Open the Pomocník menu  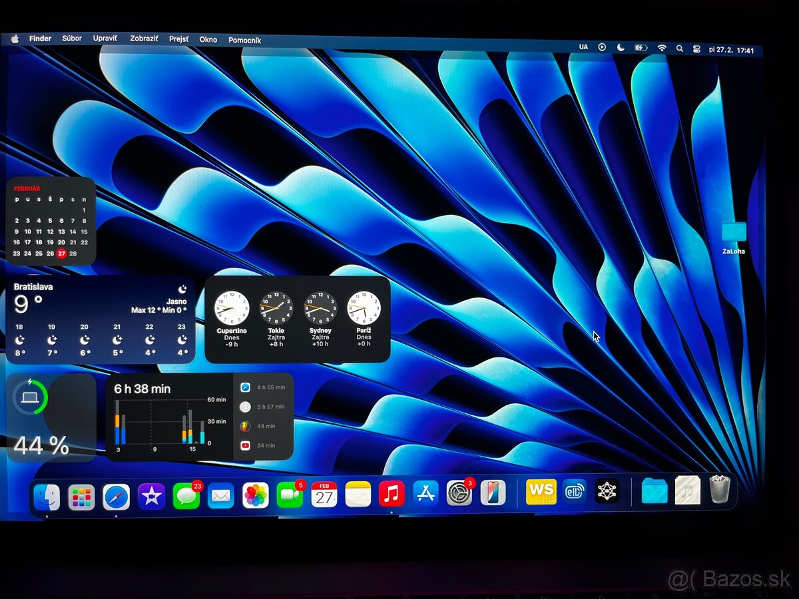tap(245, 41)
